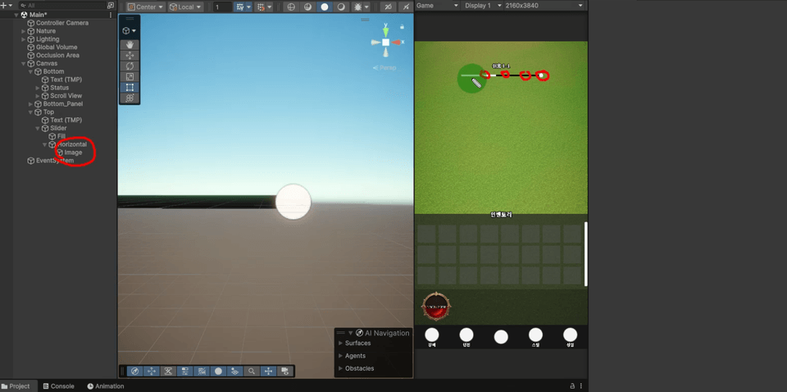Open the snap increment dropdown arrow
Viewport: 787px width, 392px height.
point(270,7)
